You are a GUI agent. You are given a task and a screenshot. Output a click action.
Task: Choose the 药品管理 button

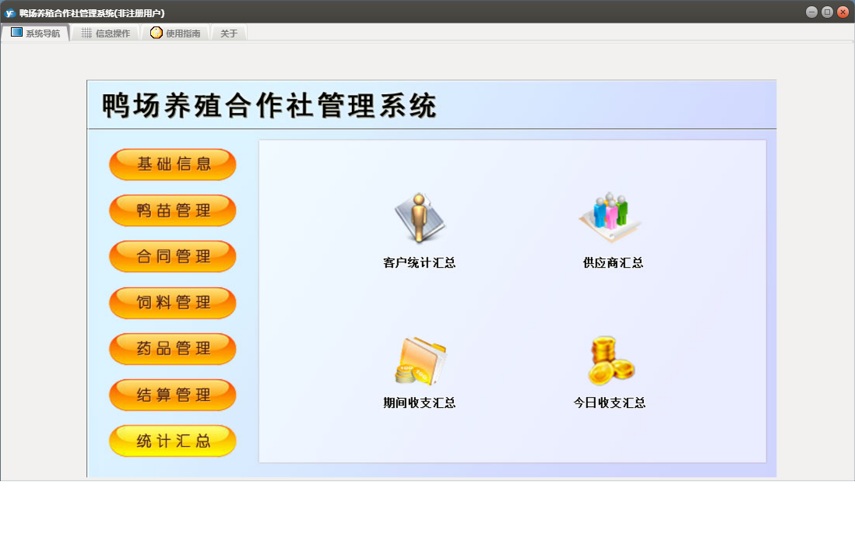[x=173, y=349]
